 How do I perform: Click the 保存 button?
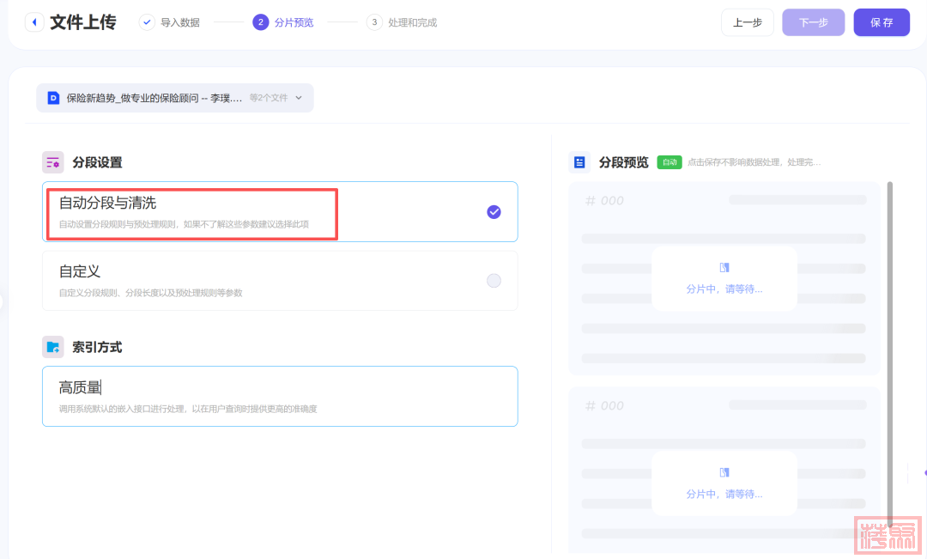[882, 22]
